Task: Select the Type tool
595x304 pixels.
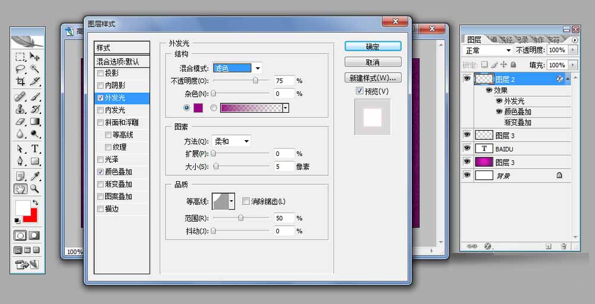Action: click(35, 148)
